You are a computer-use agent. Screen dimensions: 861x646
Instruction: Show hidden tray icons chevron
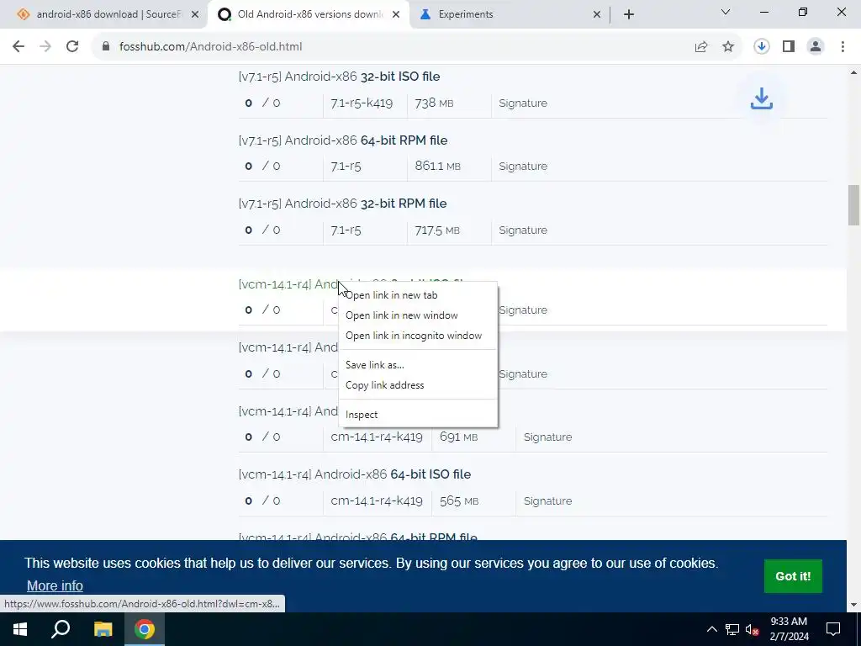[x=711, y=629]
